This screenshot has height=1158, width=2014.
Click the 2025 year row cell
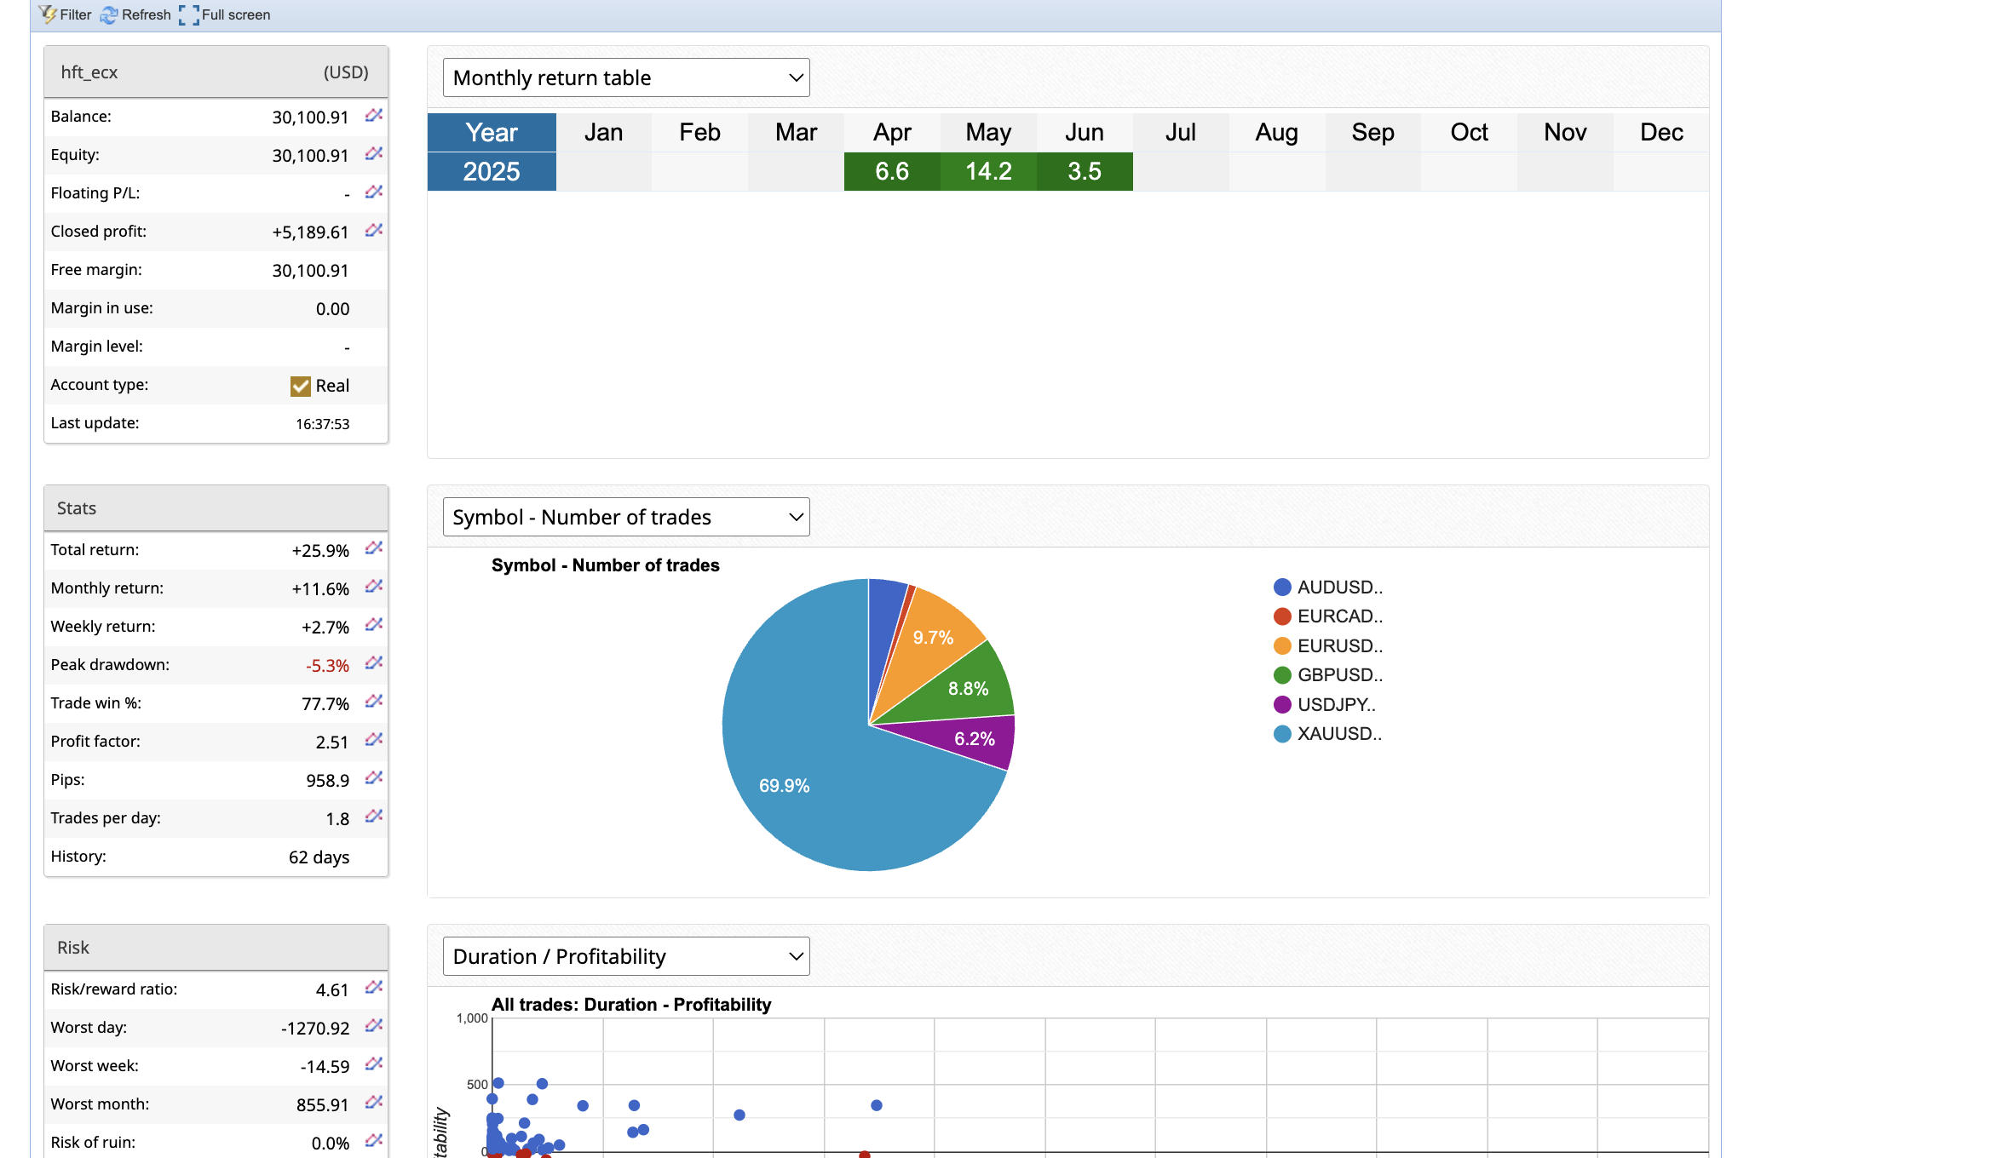click(x=492, y=172)
